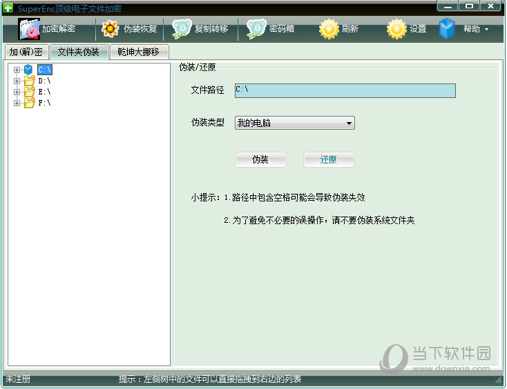Click the 复制转移 toolbar label
Viewport: 507px width, 389px height.
tap(211, 29)
